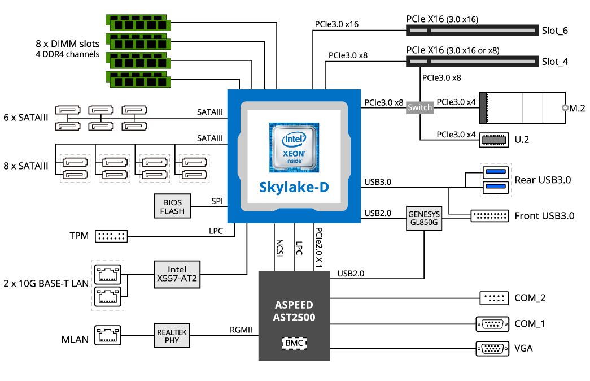590x381 pixels.
Task: Select the 6 x SATAIII connectors group
Action: (101, 118)
